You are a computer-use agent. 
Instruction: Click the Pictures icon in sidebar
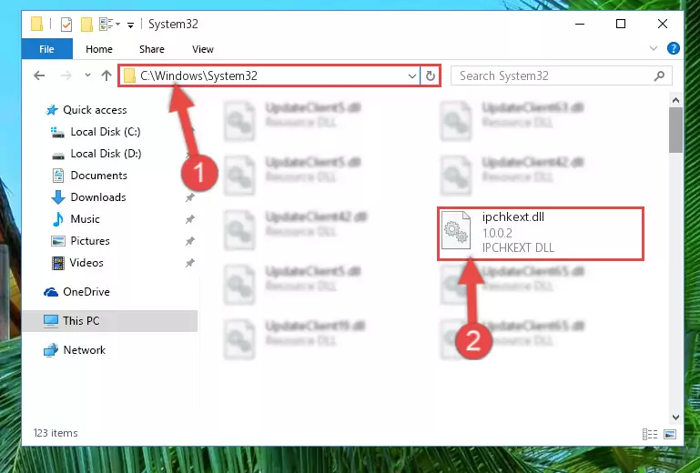[58, 241]
